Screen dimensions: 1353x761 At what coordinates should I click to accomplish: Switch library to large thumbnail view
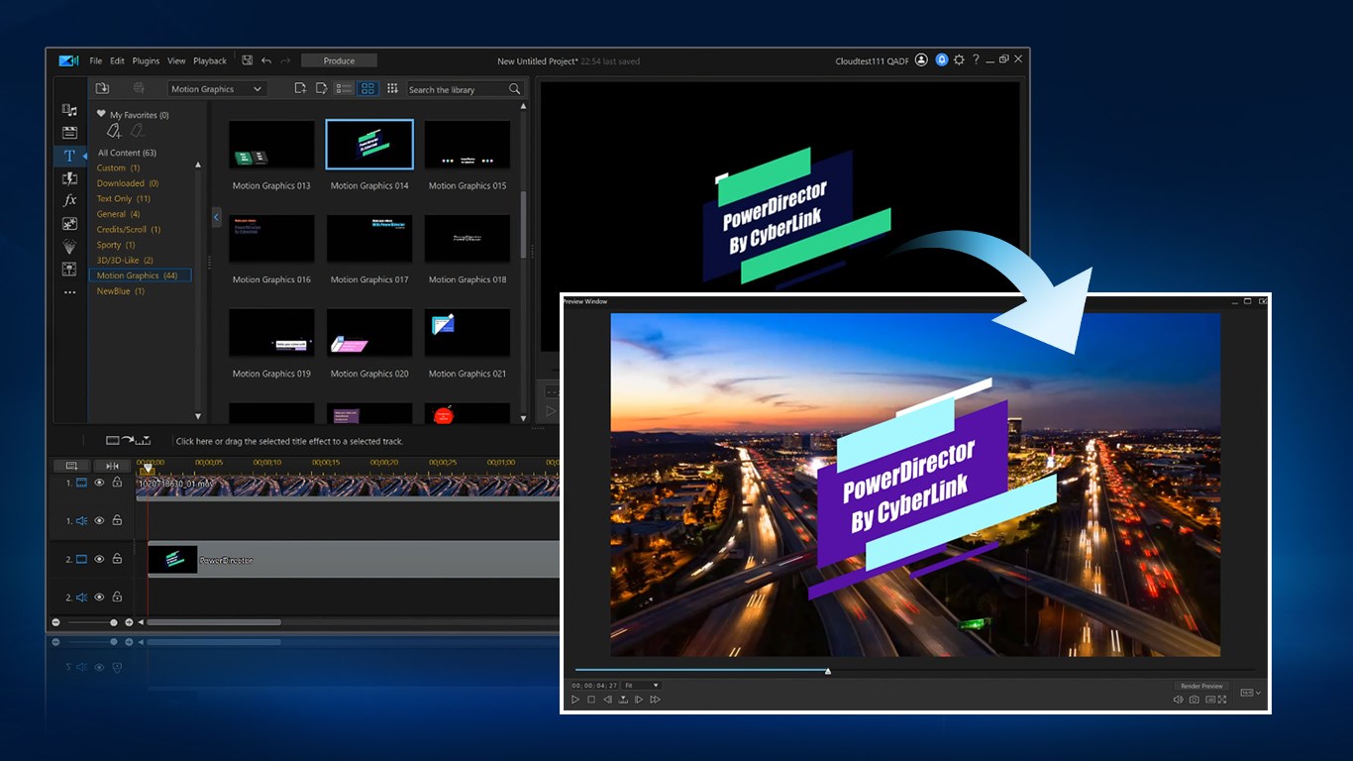tap(367, 89)
